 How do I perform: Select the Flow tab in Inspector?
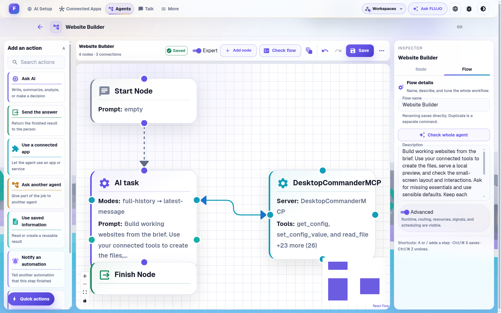click(467, 69)
